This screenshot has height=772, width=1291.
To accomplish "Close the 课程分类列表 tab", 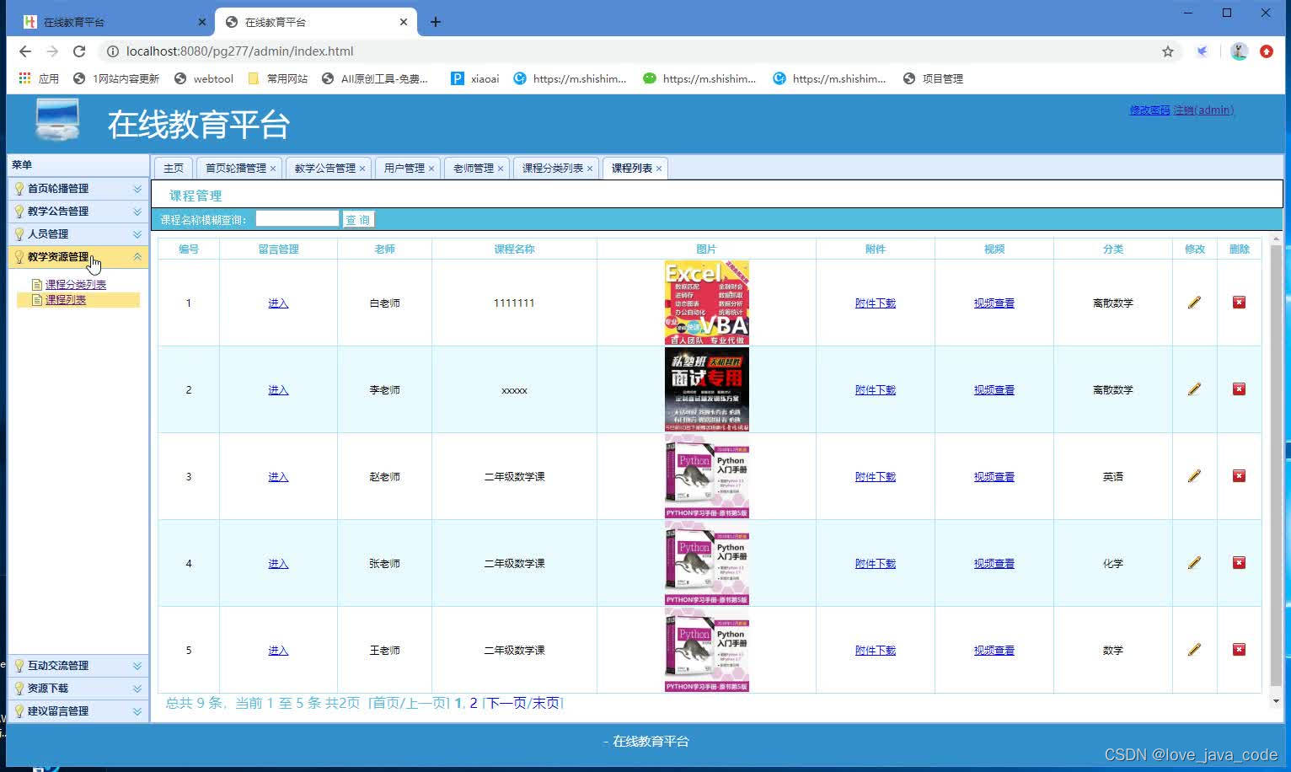I will [x=590, y=169].
